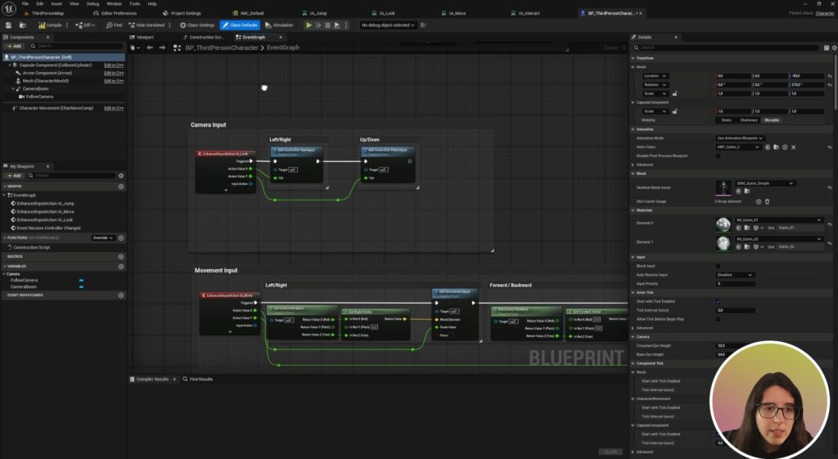Open the Functions Override dropdown
Viewport: 838px width, 459px height.
click(102, 238)
